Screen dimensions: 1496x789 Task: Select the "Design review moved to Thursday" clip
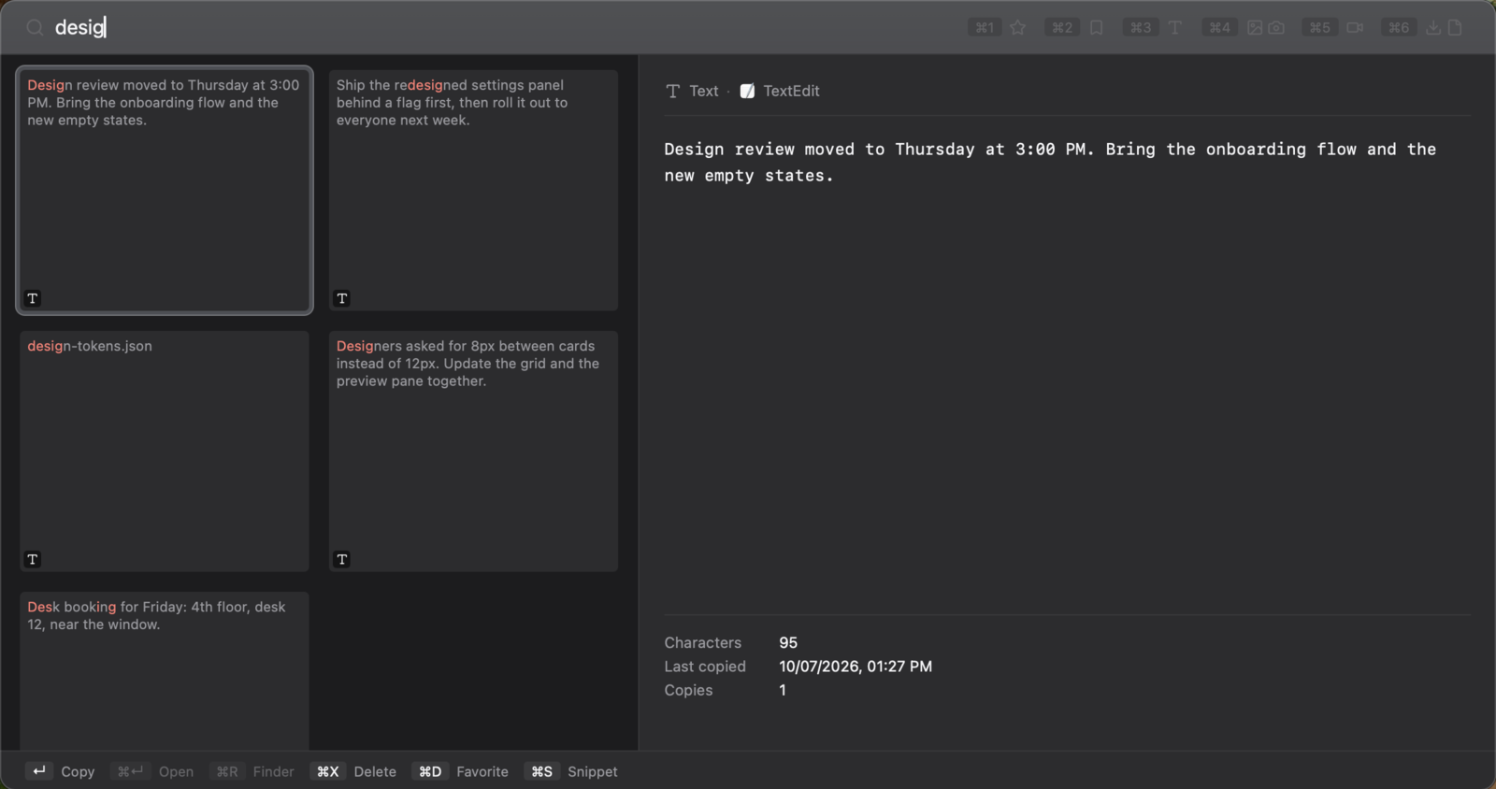[165, 190]
